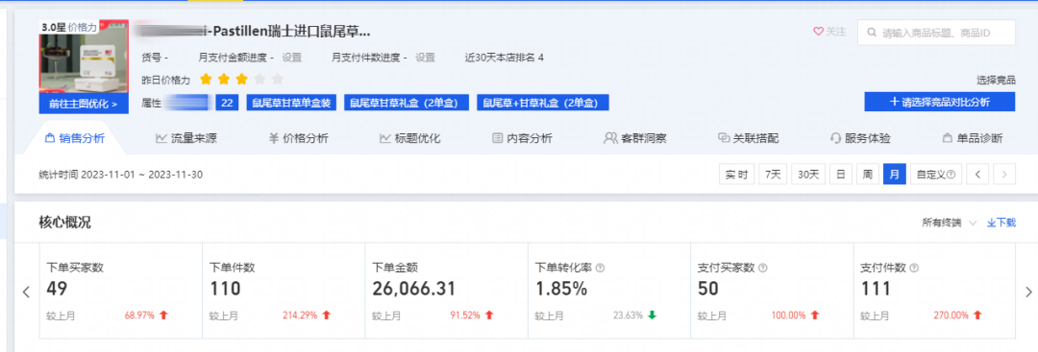Open the 关联搭配 tab

(x=748, y=139)
